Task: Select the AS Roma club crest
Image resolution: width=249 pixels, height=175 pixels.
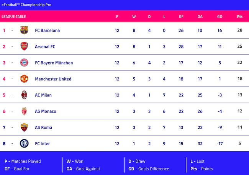Action: coord(25,127)
